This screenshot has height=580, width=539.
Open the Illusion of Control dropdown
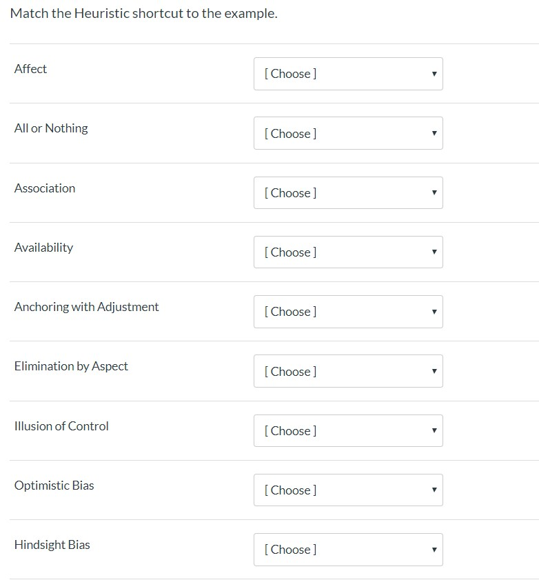tap(348, 430)
